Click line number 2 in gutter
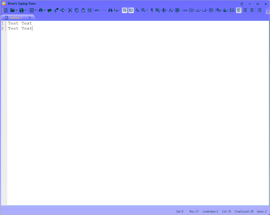The image size is (270, 215). pos(2,28)
